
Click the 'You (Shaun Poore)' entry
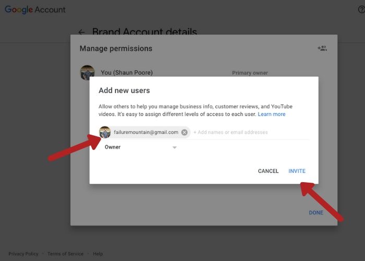pyautogui.click(x=127, y=73)
